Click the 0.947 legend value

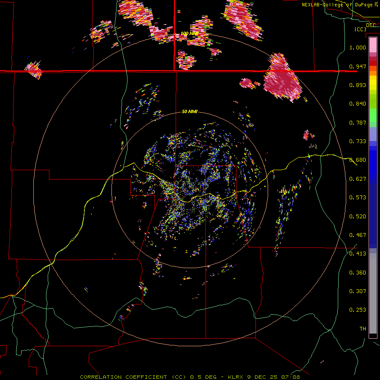pyautogui.click(x=358, y=66)
